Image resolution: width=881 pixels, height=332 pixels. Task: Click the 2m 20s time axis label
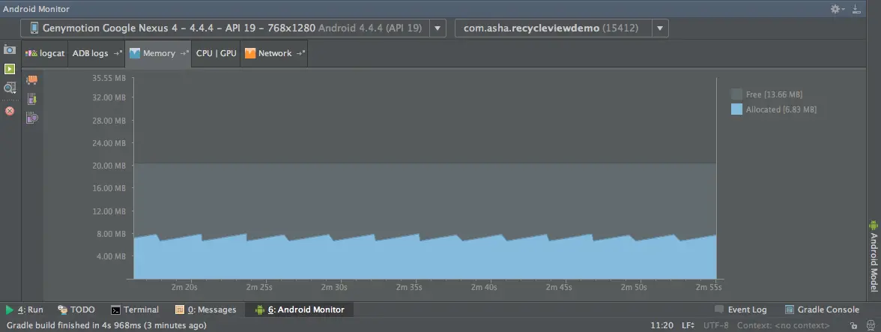tap(184, 287)
